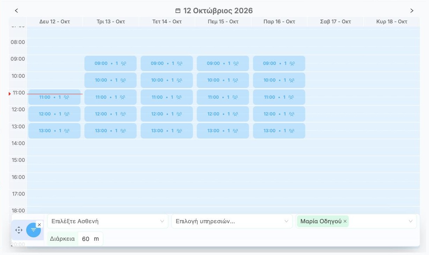Image resolution: width=429 pixels, height=255 pixels.
Task: Book the Monday 12:00 slot
Action: (54, 114)
